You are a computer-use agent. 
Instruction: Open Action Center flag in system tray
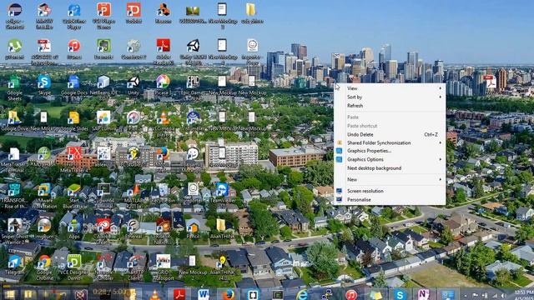475,296
